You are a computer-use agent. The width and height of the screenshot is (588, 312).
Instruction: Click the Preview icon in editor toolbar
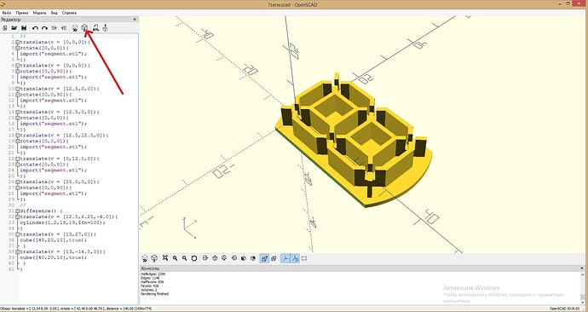75,28
